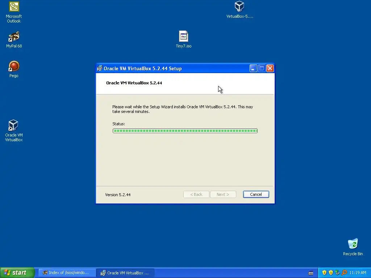Select the Recycle Bin icon

tap(353, 247)
